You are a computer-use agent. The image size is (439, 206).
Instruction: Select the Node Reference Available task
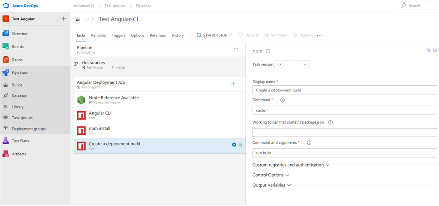(160, 100)
